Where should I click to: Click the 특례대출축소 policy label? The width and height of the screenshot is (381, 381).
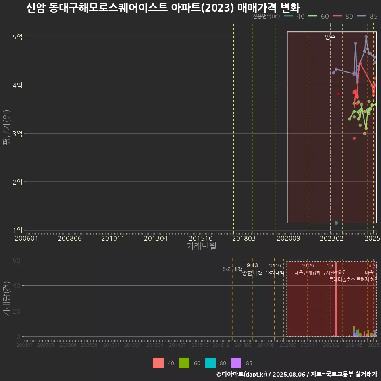pos(342,279)
